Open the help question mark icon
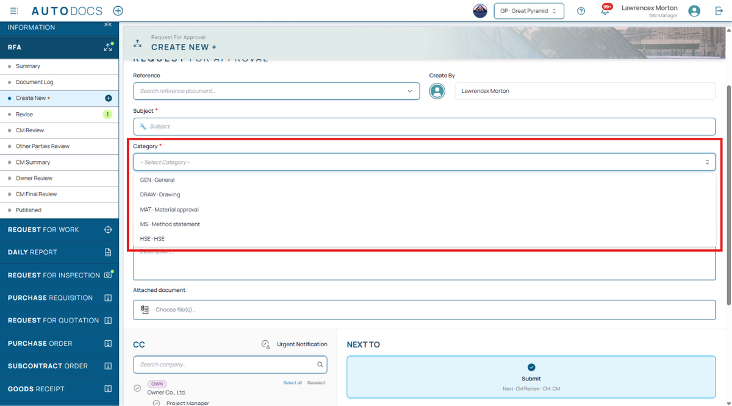The width and height of the screenshot is (732, 406). (x=581, y=11)
